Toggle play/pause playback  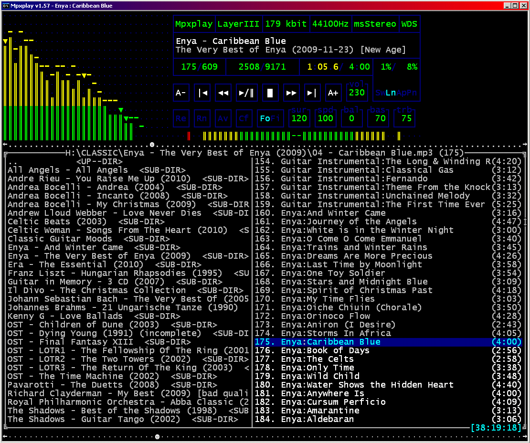tap(246, 93)
